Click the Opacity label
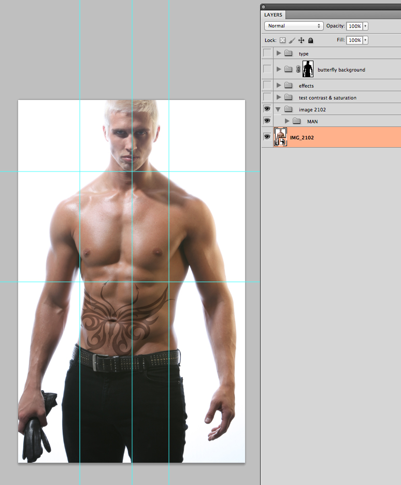 [335, 26]
